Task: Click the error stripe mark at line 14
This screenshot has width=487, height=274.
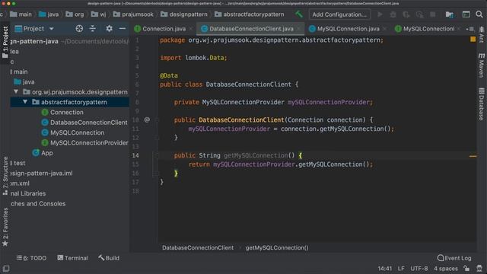Action: tap(473, 156)
